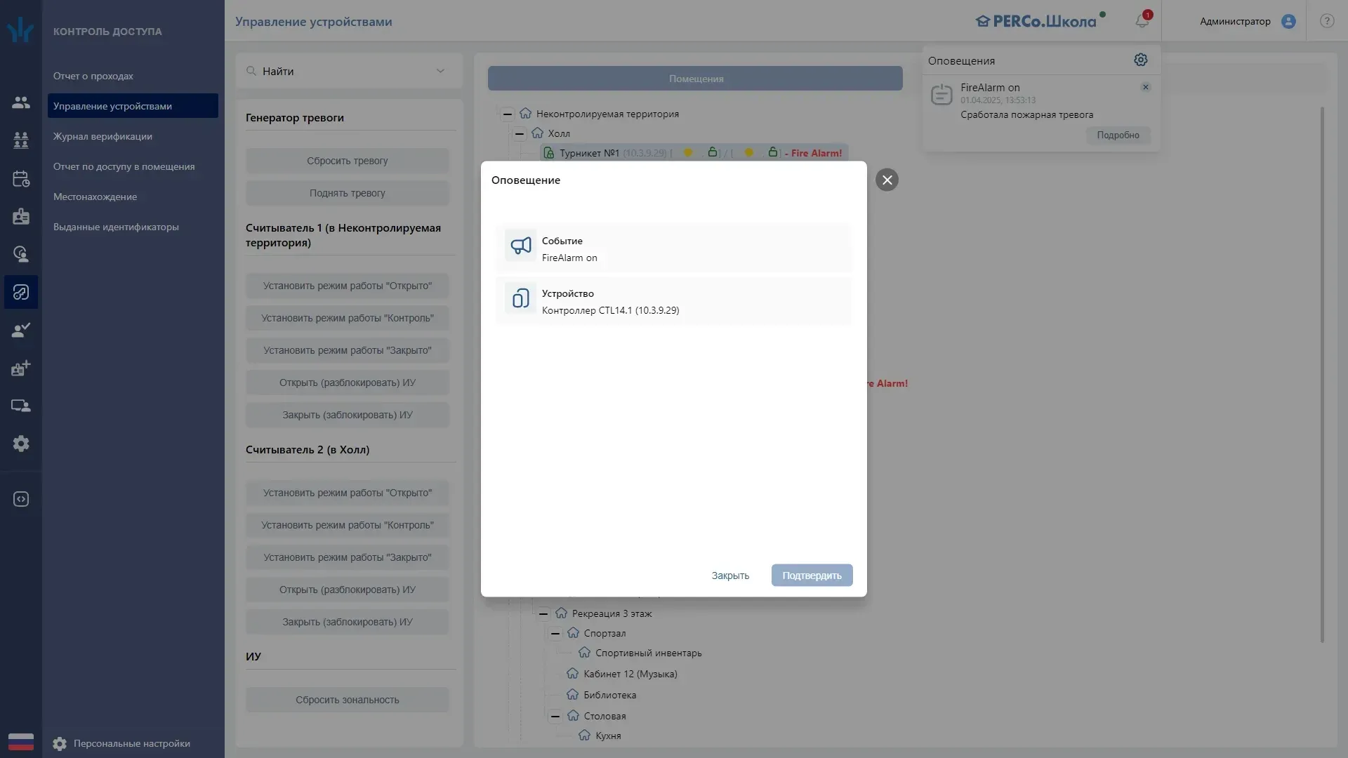This screenshot has height=758, width=1348.
Task: Open the calendar-clock schedule sidebar icon
Action: pos(21,178)
